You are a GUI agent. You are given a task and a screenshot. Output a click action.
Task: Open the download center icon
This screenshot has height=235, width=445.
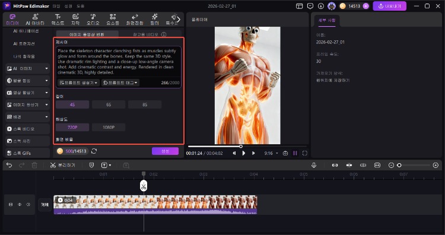(321, 6)
